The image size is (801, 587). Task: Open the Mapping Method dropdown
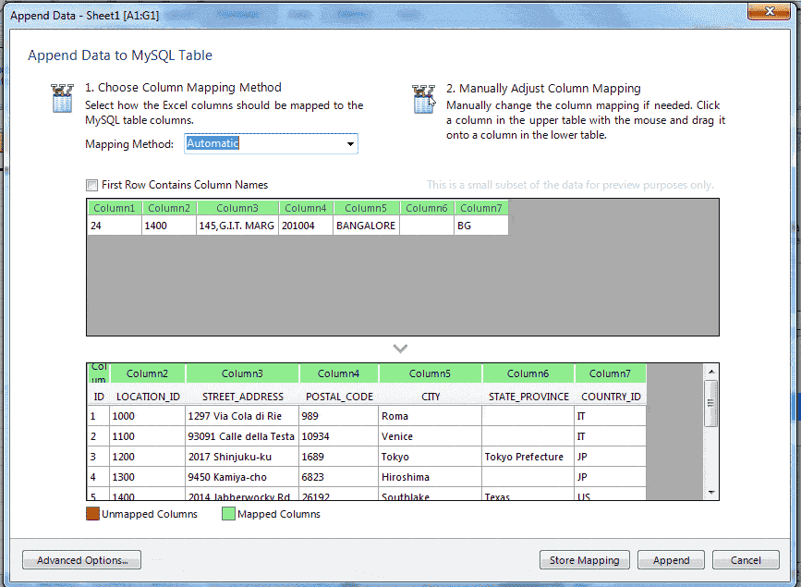pyautogui.click(x=350, y=143)
